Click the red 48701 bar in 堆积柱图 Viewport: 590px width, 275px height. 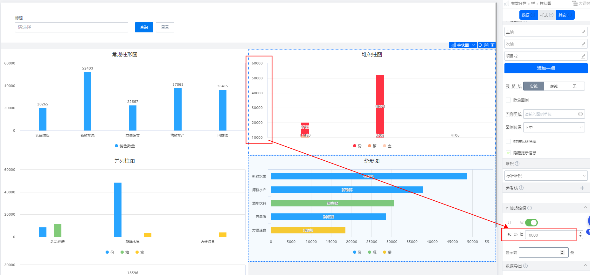tap(380, 104)
